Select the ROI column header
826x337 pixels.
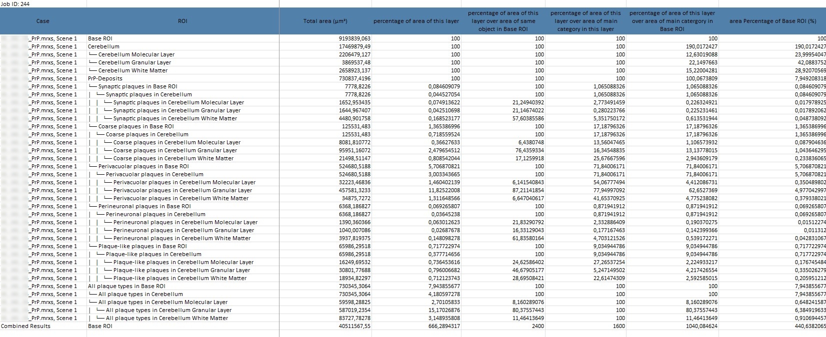[x=182, y=21]
